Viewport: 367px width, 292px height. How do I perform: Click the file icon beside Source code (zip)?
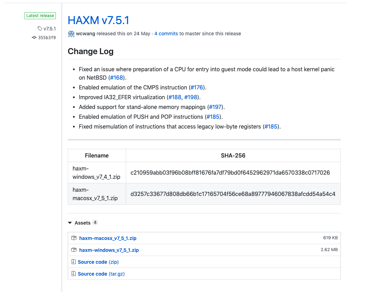tap(74, 262)
